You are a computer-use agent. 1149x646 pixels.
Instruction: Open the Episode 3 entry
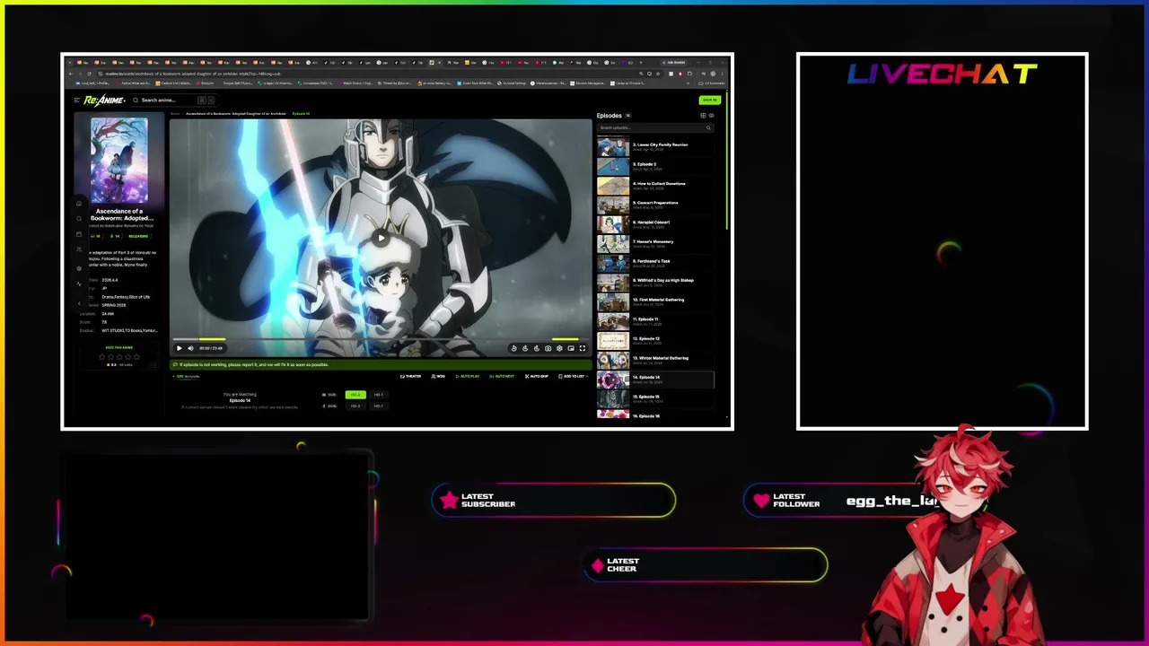pos(655,166)
